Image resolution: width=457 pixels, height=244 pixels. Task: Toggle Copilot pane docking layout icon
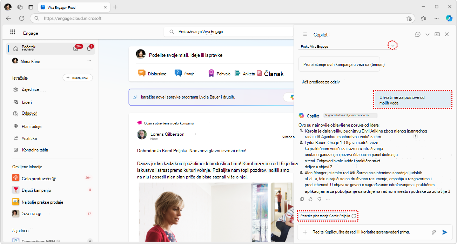pos(437,34)
